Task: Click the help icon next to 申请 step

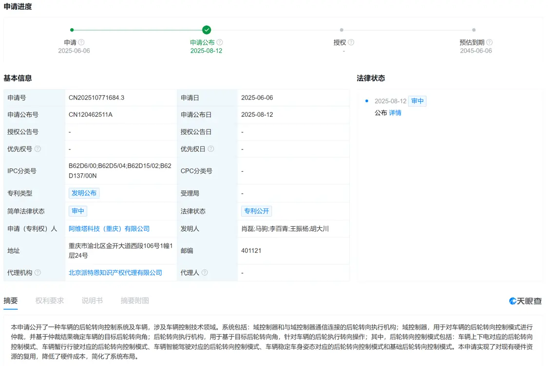Action: 81,42
